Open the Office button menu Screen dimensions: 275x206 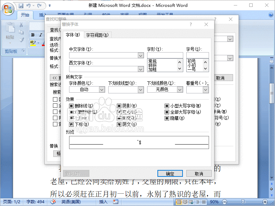tap(8, 9)
